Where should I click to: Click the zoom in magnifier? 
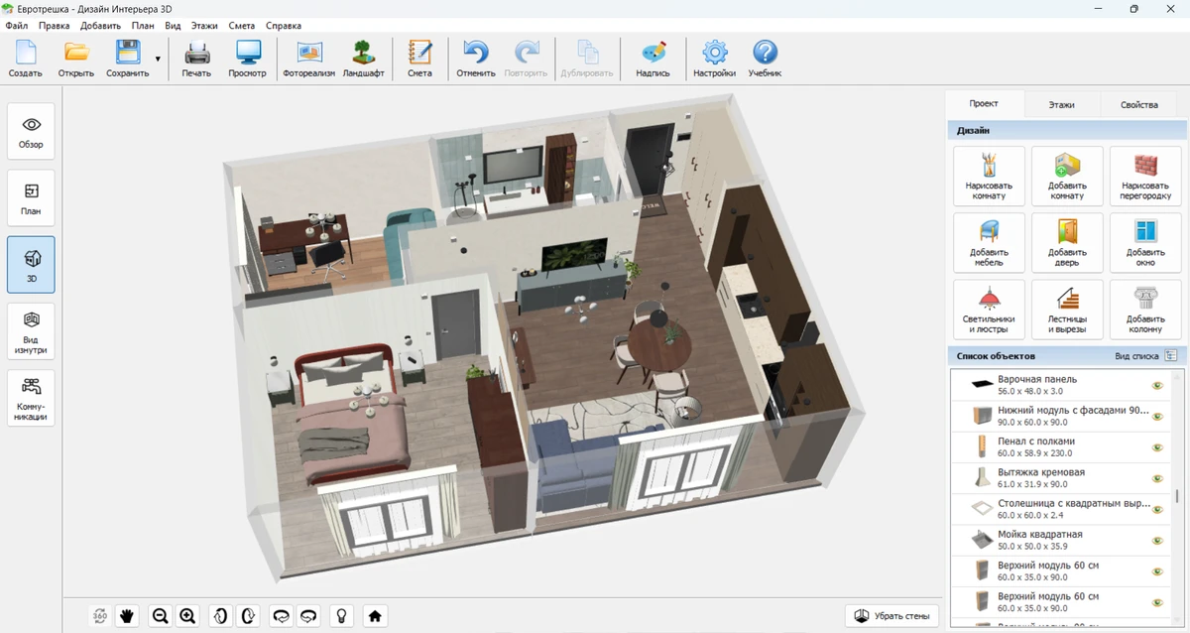coord(187,616)
